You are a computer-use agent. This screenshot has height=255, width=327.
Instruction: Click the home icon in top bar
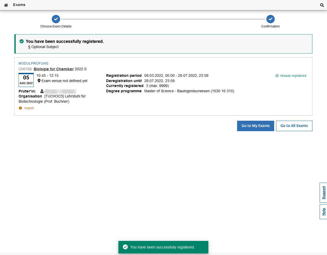tap(6, 5)
